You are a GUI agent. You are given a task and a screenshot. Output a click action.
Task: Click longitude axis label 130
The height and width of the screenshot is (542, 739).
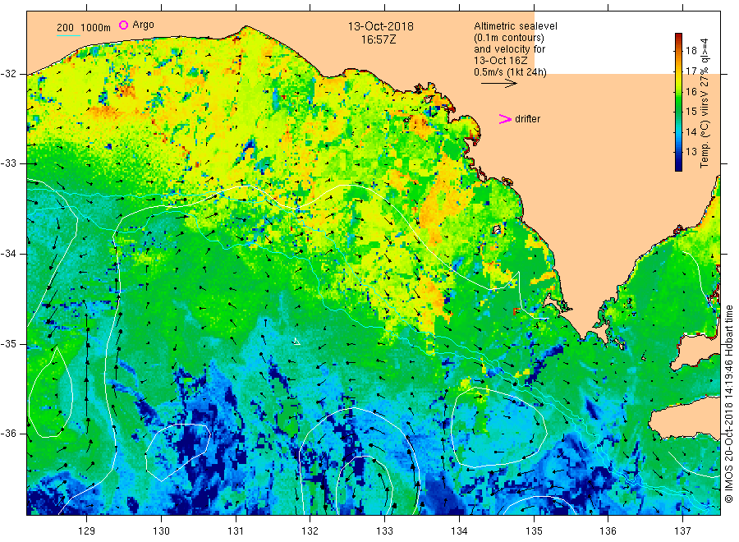pos(161,531)
